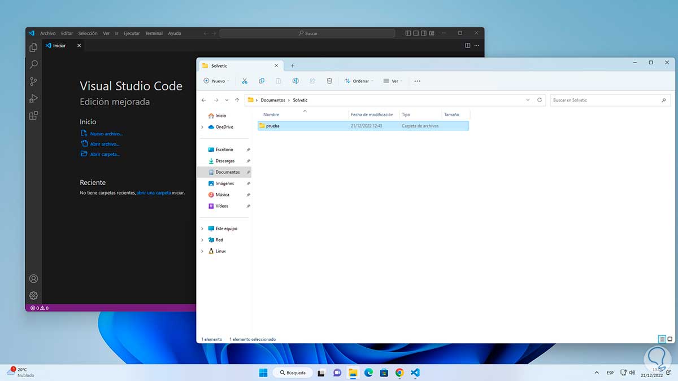The image size is (678, 381).
Task: Open Source Control view in VS Code
Action: point(33,82)
